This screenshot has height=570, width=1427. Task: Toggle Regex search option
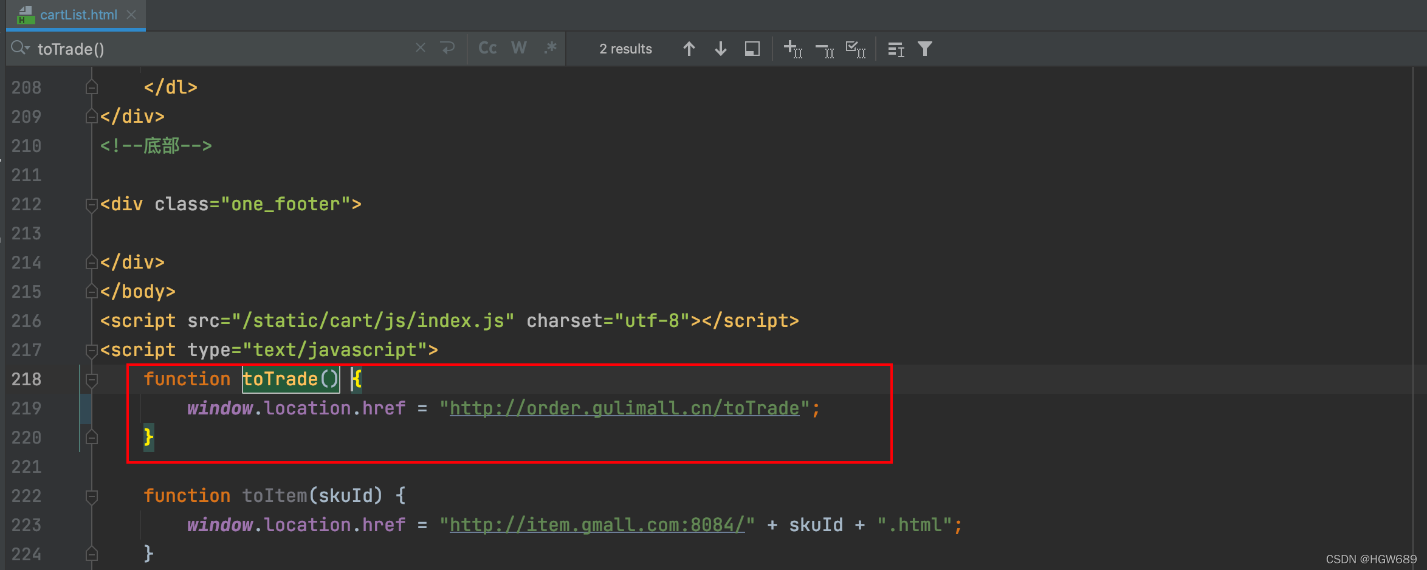click(x=551, y=48)
